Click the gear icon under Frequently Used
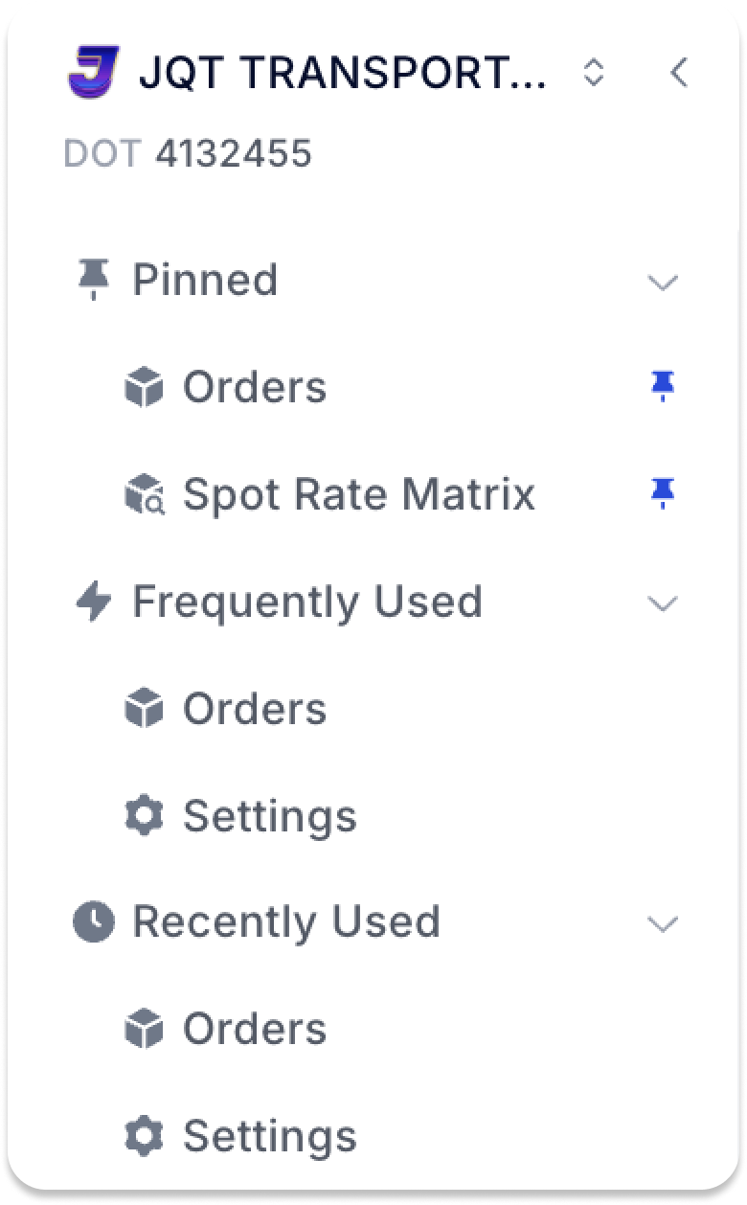Viewport: 747px width, 1205px height. (x=145, y=816)
